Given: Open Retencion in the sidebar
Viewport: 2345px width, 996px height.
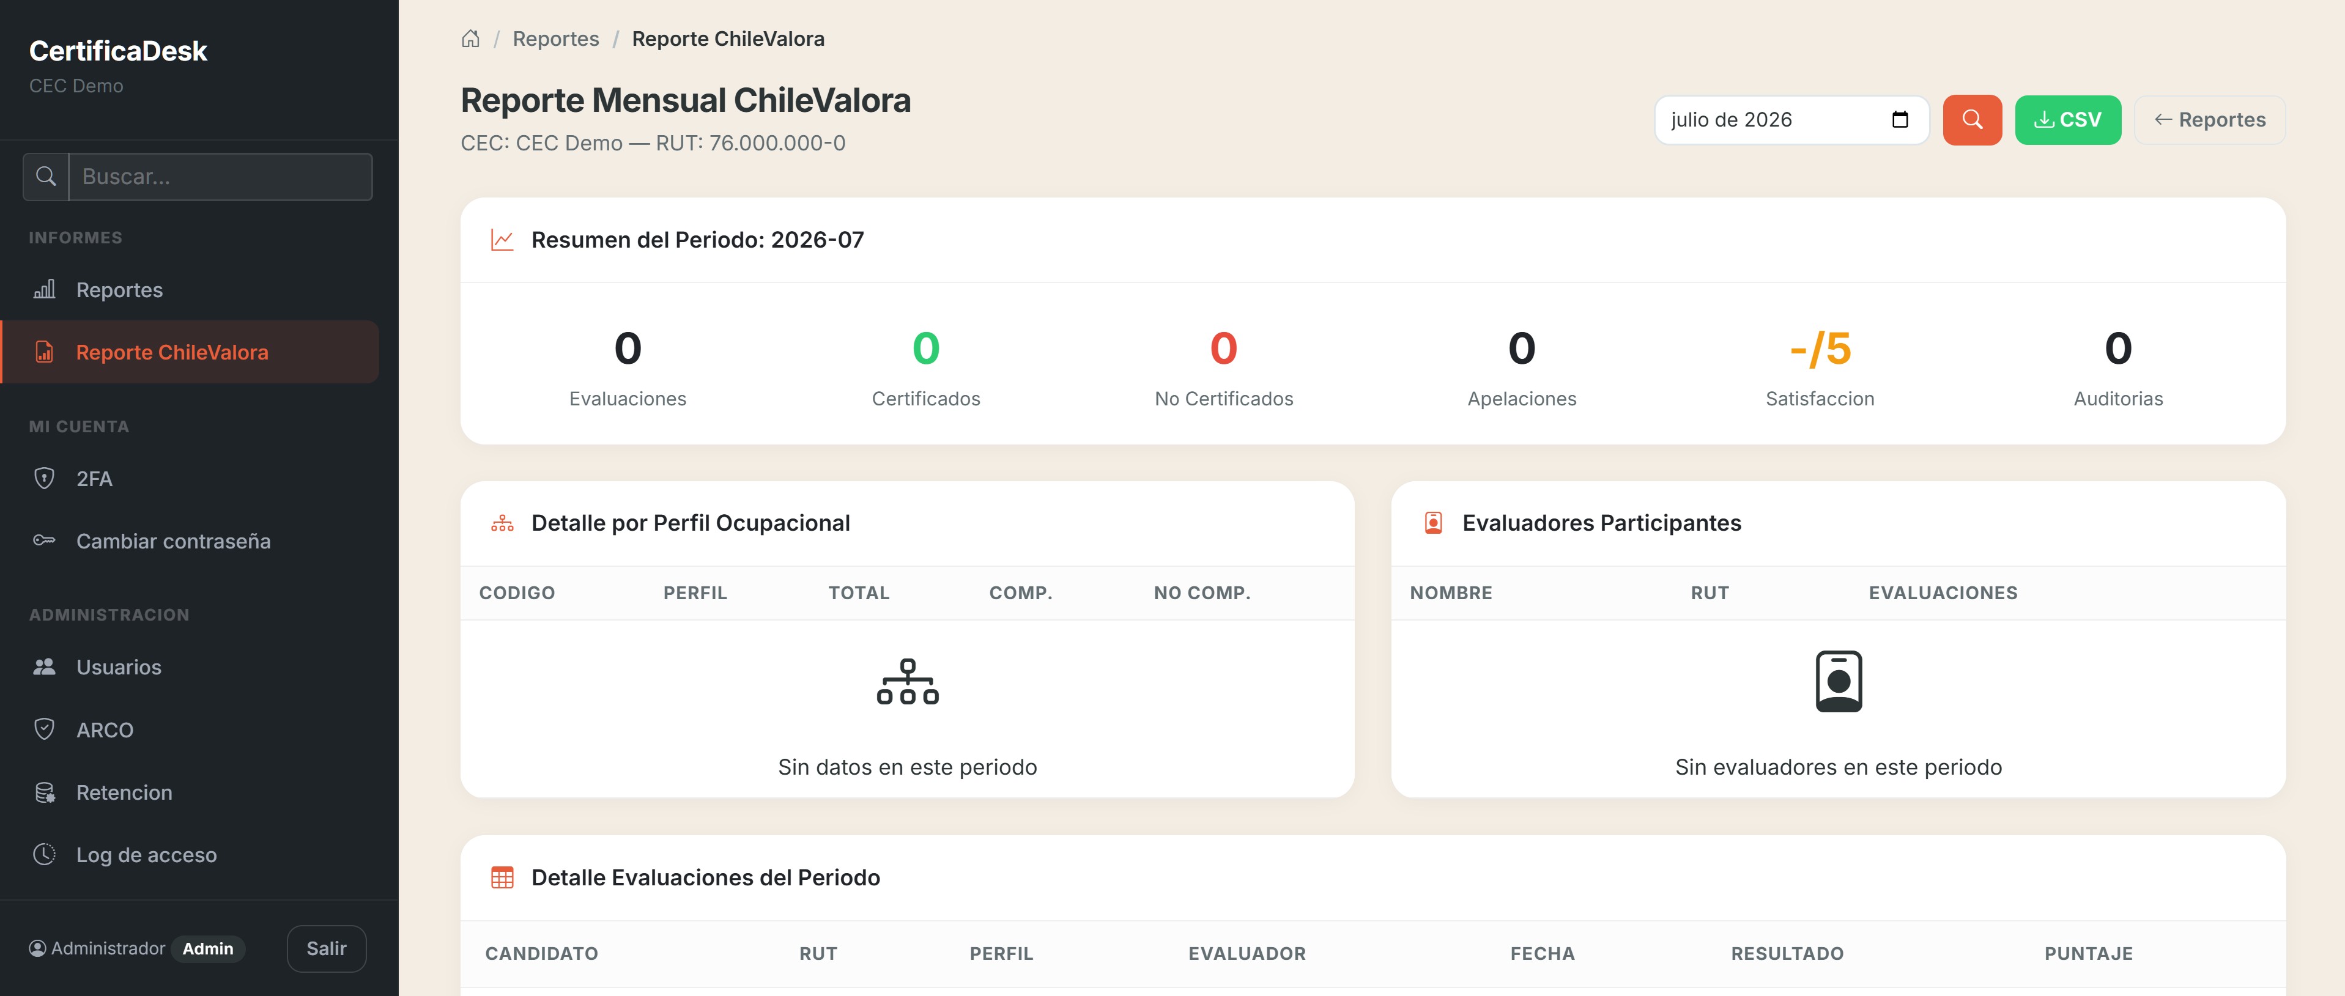Looking at the screenshot, I should pyautogui.click(x=190, y=792).
